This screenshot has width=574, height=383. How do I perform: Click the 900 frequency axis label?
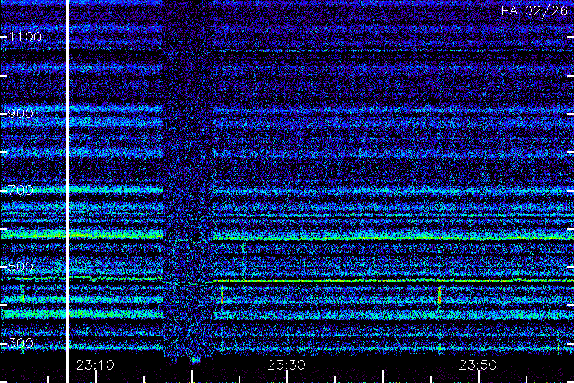point(20,114)
